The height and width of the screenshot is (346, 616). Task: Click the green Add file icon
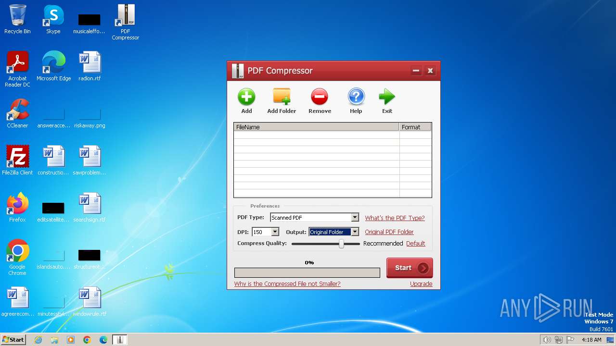pos(246,97)
